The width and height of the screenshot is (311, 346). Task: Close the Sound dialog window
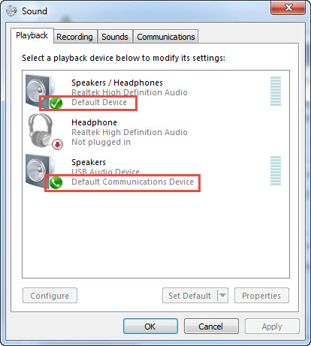click(x=288, y=8)
